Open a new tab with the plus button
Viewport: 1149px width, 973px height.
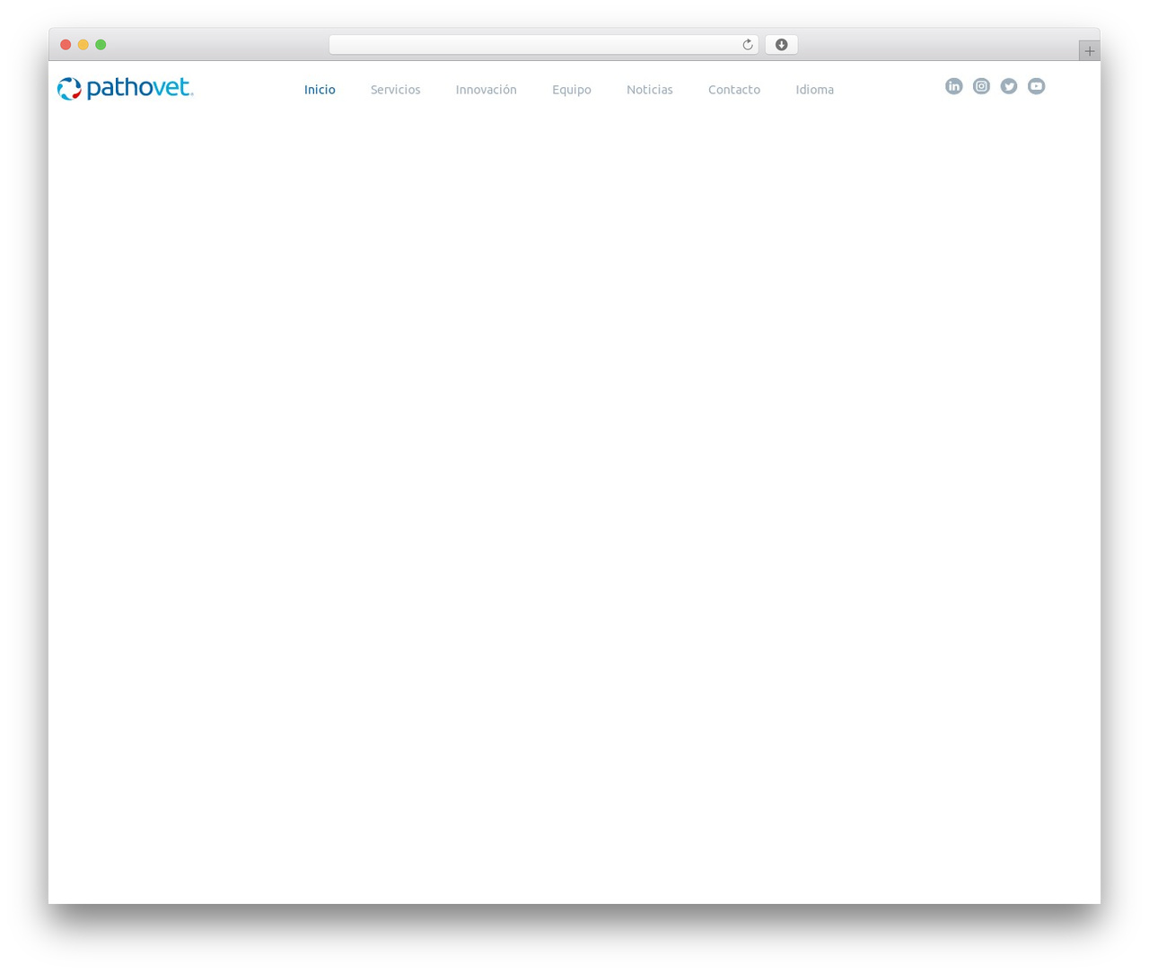[x=1089, y=51]
